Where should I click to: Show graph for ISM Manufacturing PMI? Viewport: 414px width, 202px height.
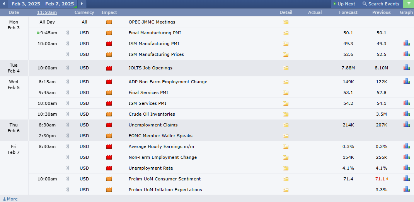pyautogui.click(x=406, y=43)
